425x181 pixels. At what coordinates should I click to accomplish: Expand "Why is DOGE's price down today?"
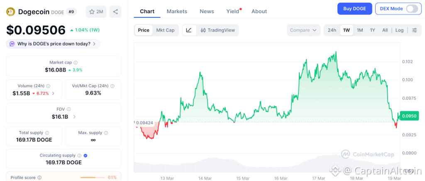(x=53, y=44)
